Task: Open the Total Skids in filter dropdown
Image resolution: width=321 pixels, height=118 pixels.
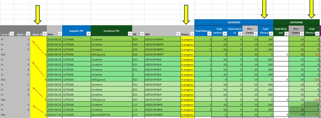Action: (210, 34)
